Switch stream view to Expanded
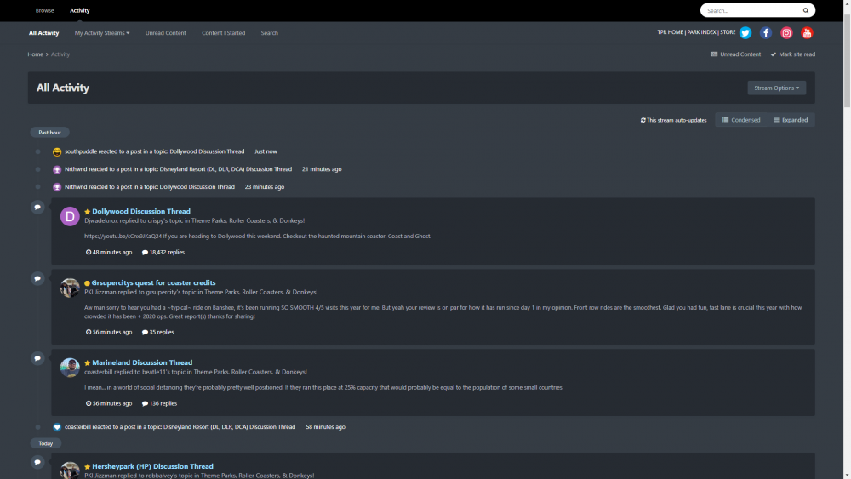 (791, 120)
